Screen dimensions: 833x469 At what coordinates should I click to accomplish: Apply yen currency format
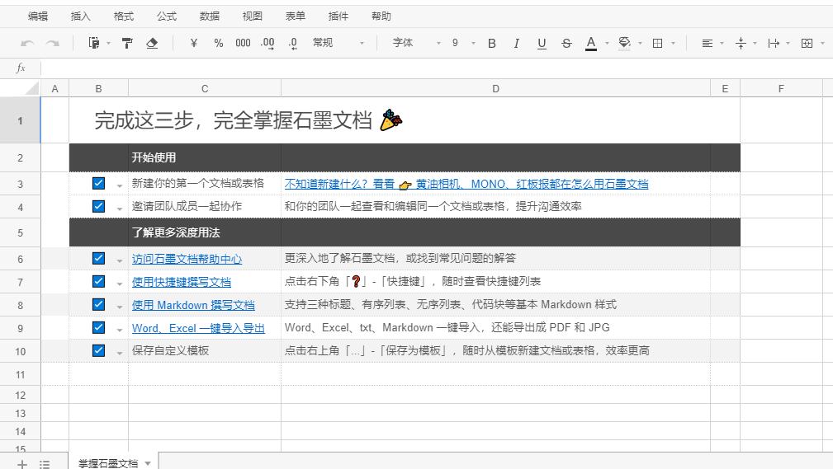coord(193,43)
